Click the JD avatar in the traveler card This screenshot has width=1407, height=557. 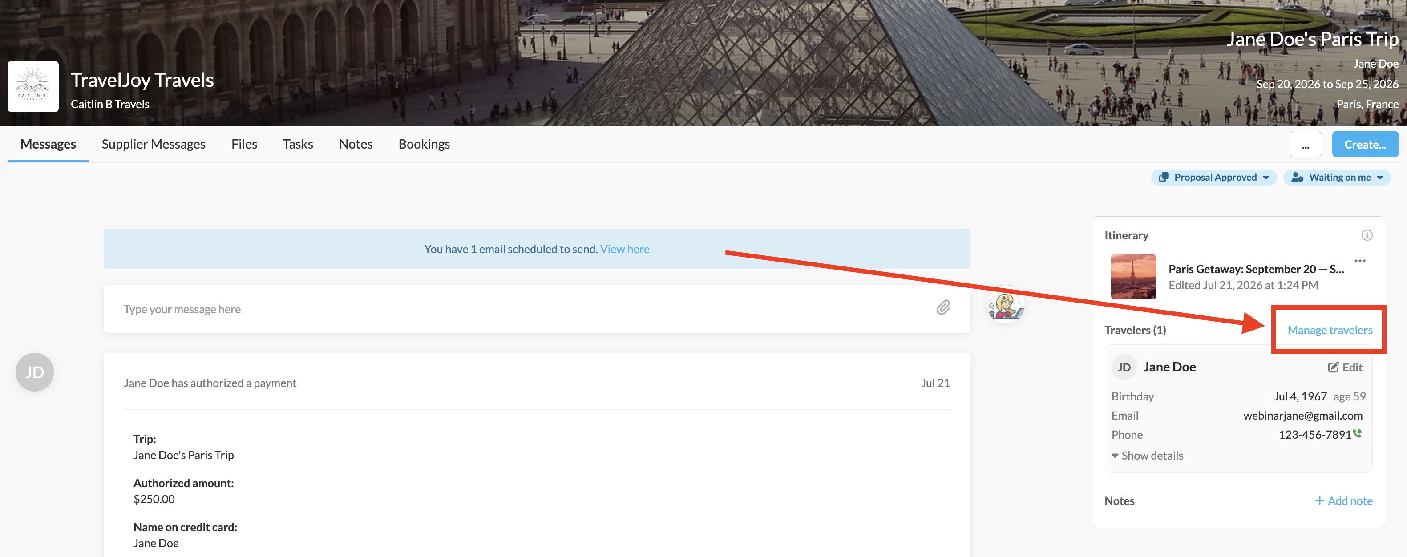tap(1124, 367)
